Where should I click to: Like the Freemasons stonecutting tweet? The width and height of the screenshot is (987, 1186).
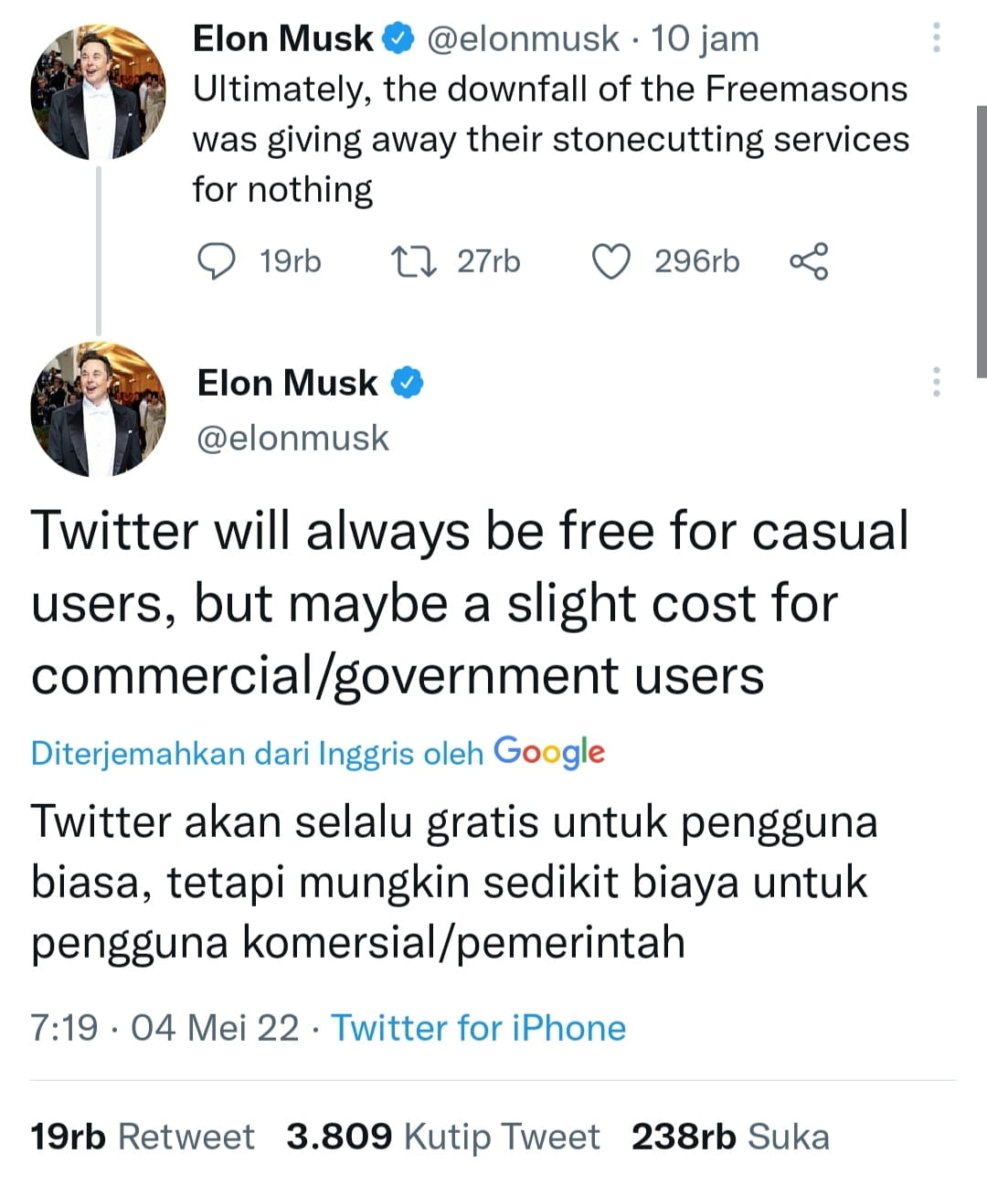point(611,261)
